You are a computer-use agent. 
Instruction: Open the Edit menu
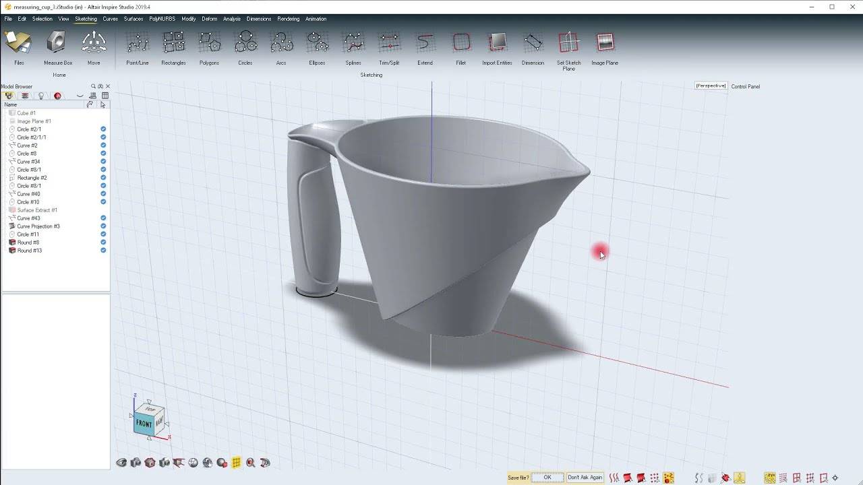22,19
